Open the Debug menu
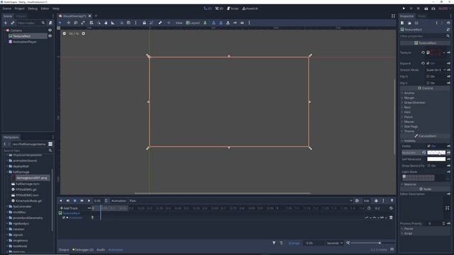Screen dimensions: 454x255 (33, 8)
